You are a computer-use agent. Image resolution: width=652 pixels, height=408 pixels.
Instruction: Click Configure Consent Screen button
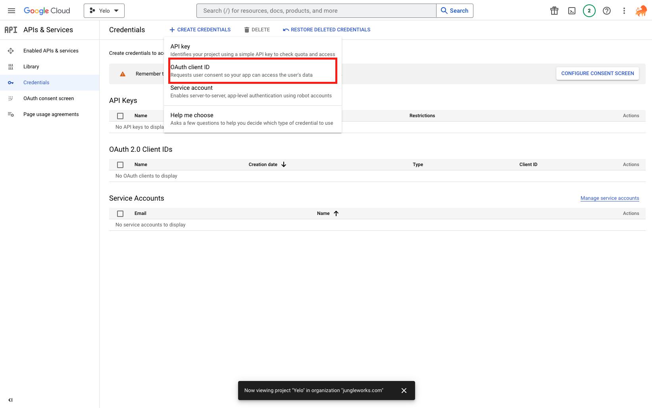[x=598, y=73]
